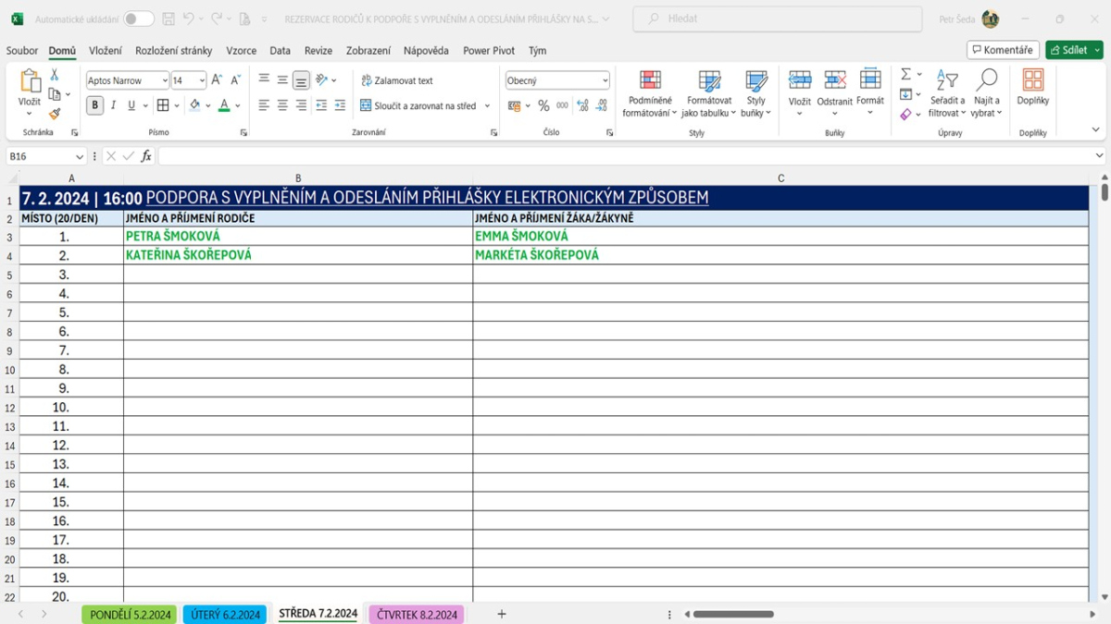
Task: Click the Odstranit cells icon
Action: (x=834, y=80)
